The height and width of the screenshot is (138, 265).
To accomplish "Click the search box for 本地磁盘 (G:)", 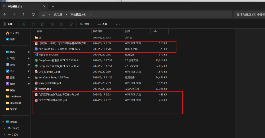I will (x=249, y=15).
